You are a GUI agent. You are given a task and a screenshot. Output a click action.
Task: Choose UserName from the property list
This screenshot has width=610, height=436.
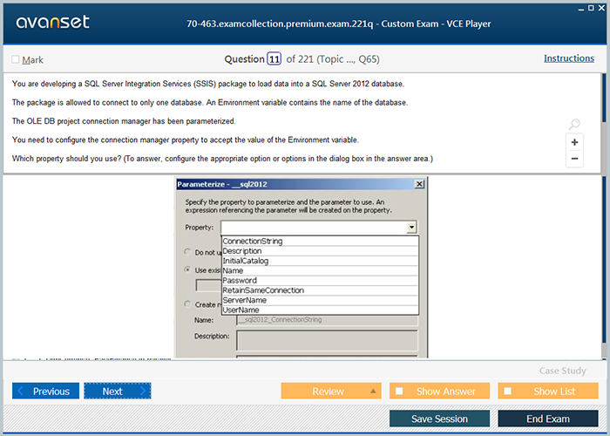[x=320, y=310]
